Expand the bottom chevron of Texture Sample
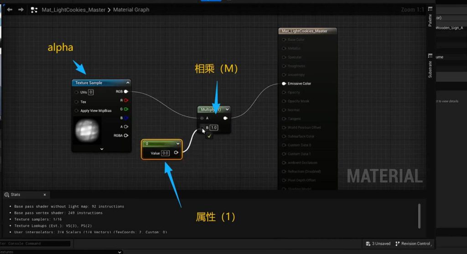The height and width of the screenshot is (254, 467). 102,149
